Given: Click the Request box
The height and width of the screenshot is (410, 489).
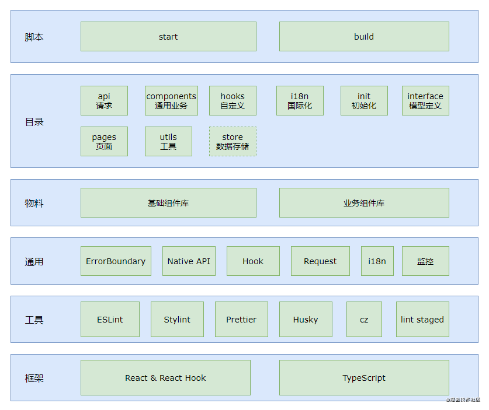Looking at the screenshot, I should pos(320,261).
